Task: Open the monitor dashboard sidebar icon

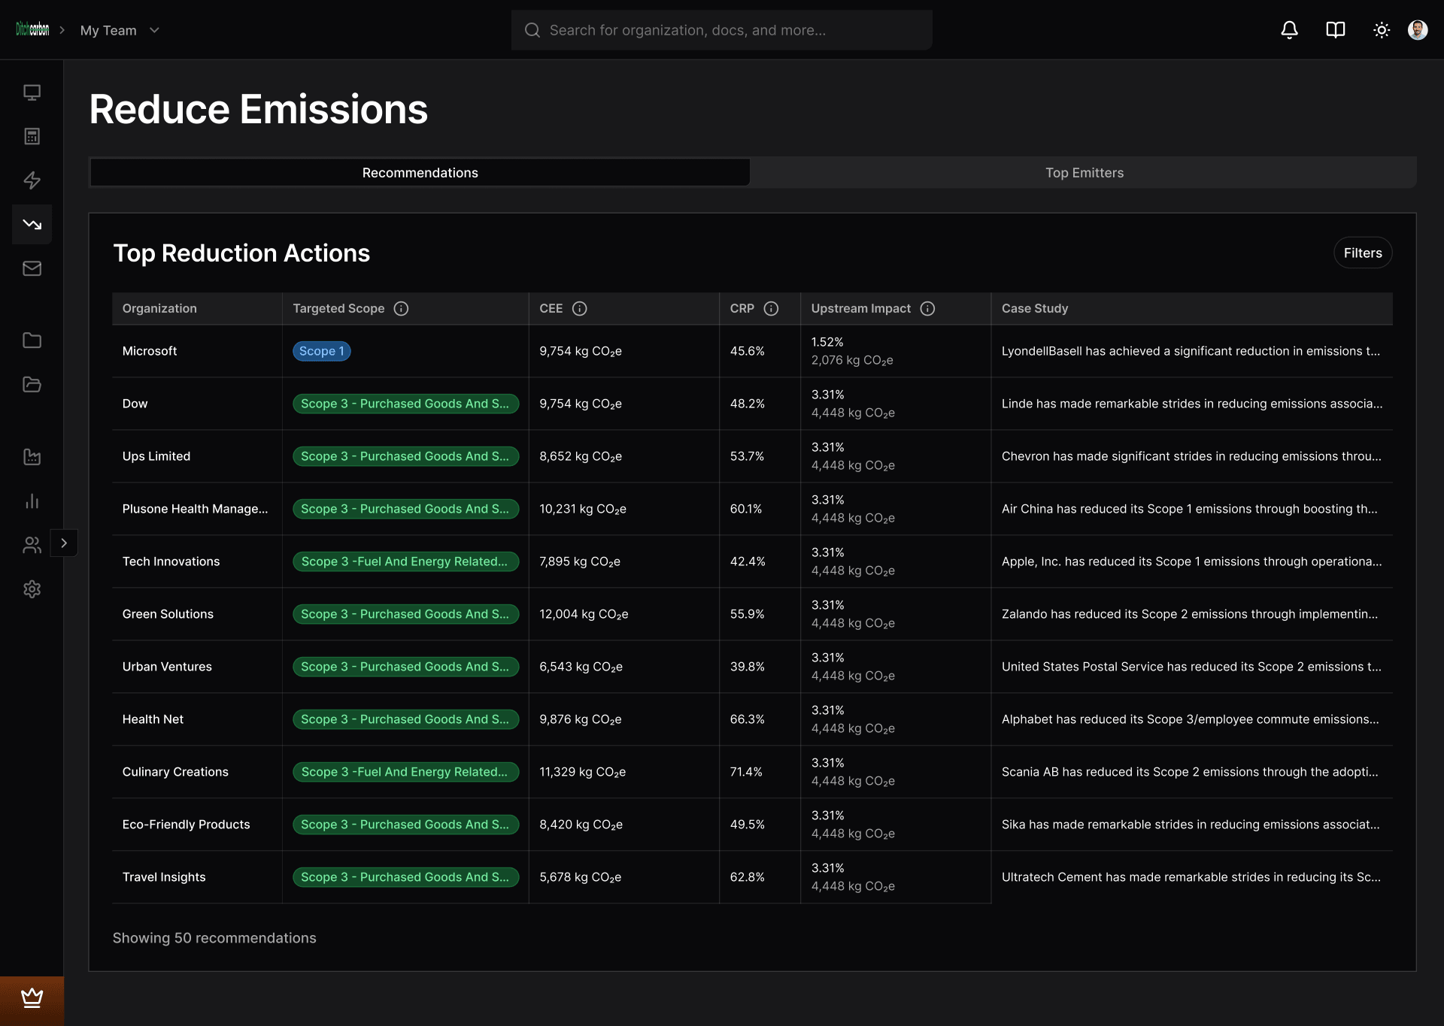Action: click(x=32, y=92)
